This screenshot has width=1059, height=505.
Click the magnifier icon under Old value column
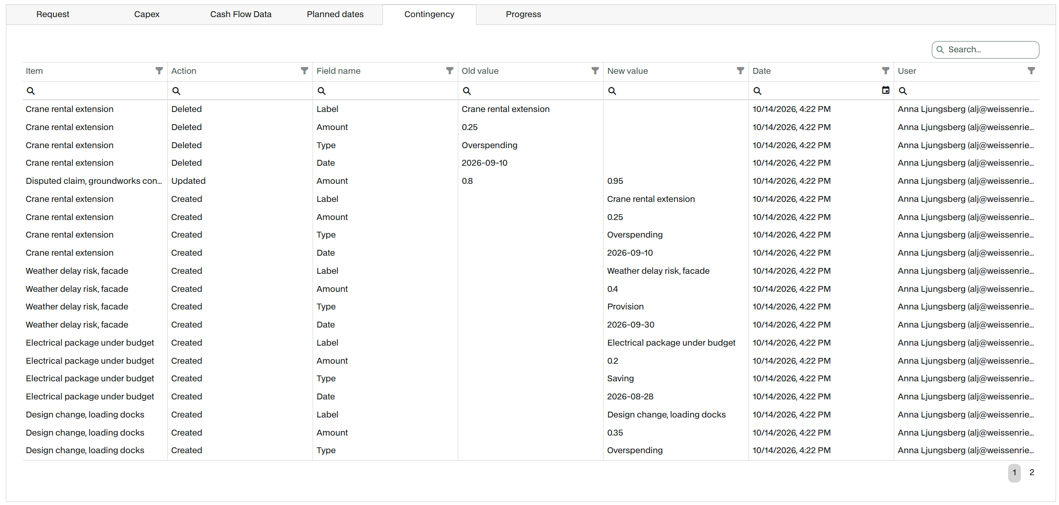(x=467, y=91)
